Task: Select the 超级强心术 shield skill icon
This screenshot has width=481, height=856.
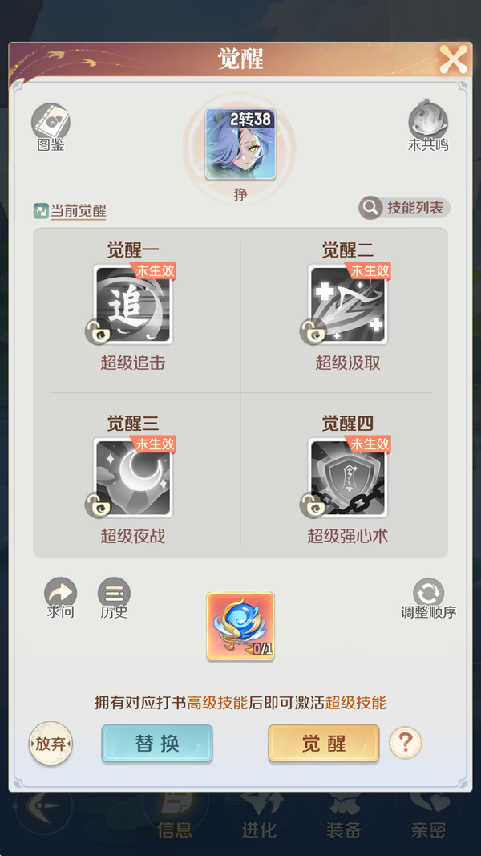Action: tap(347, 477)
